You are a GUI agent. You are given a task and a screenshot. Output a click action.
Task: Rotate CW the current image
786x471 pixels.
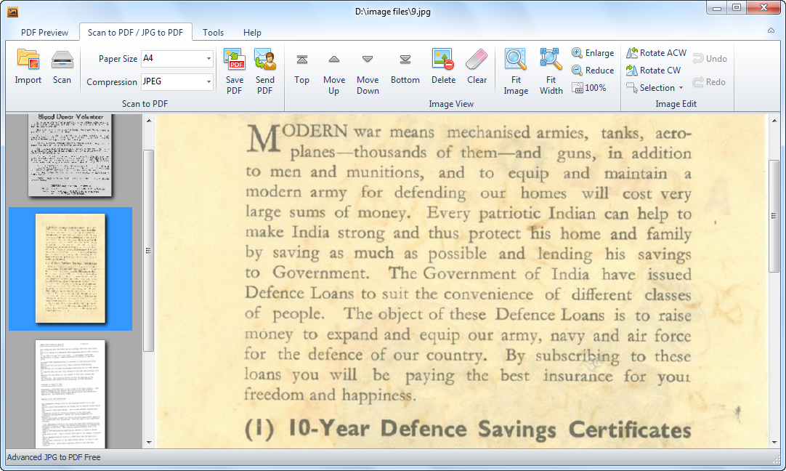[x=654, y=71]
